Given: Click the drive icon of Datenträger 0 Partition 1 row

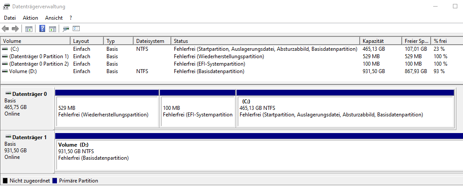Looking at the screenshot, I should 5,56.
